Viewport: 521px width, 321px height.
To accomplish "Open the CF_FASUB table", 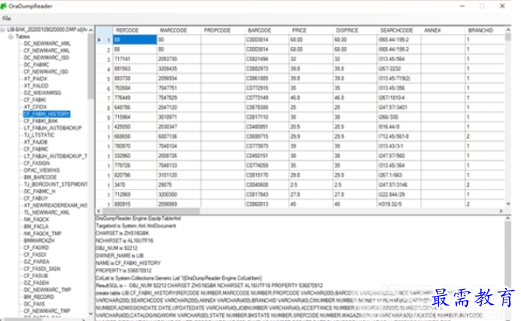I will pyautogui.click(x=36, y=275).
